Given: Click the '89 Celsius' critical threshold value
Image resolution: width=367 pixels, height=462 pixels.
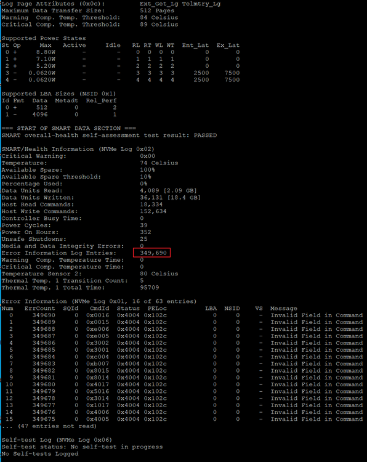Looking at the screenshot, I should [x=159, y=25].
